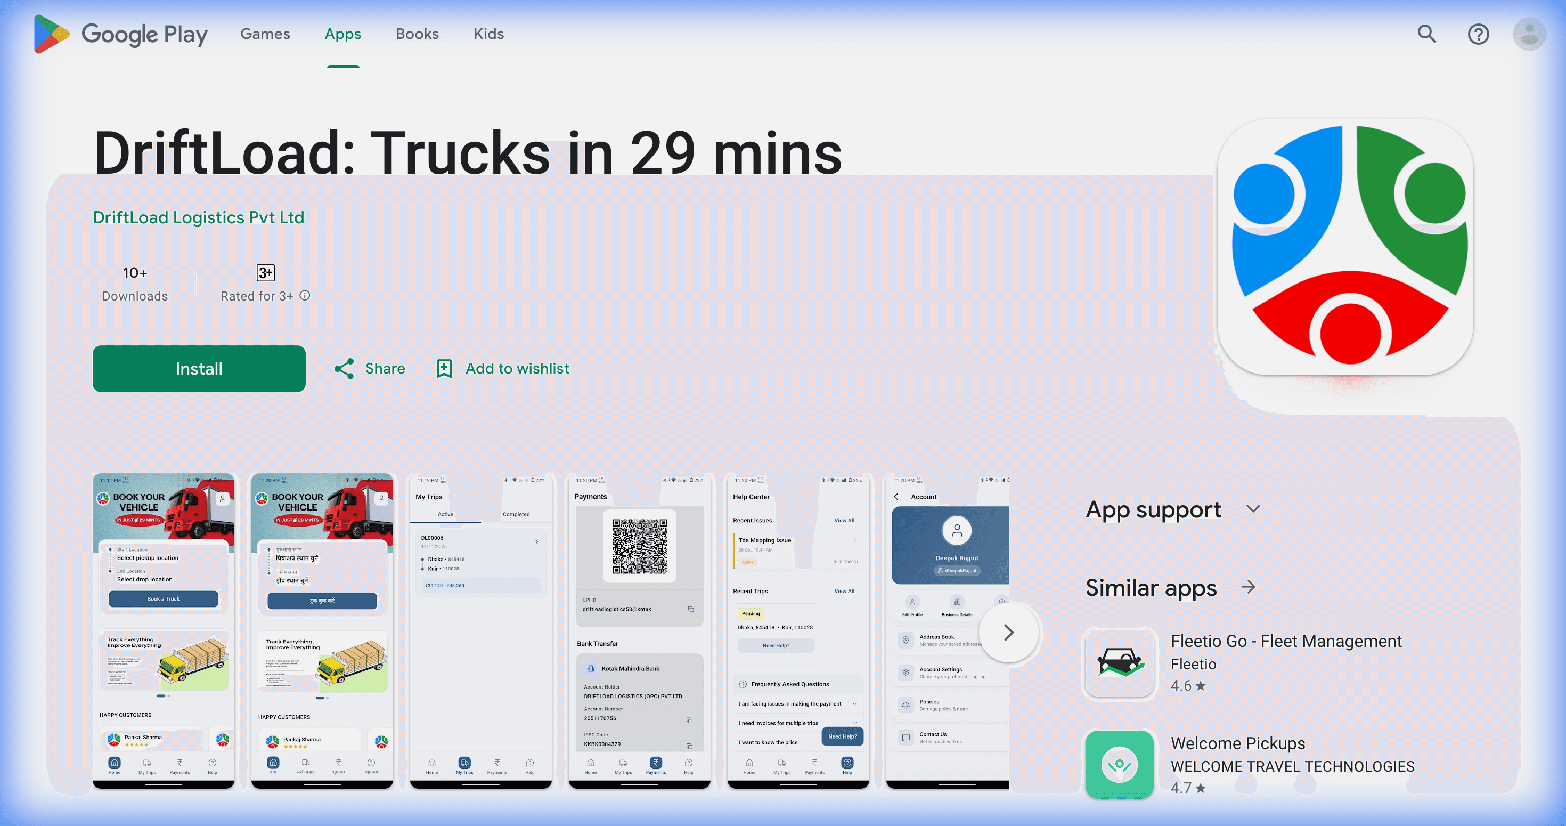Screen dimensions: 1566x826
Task: Open the help question-mark icon
Action: (x=1479, y=34)
